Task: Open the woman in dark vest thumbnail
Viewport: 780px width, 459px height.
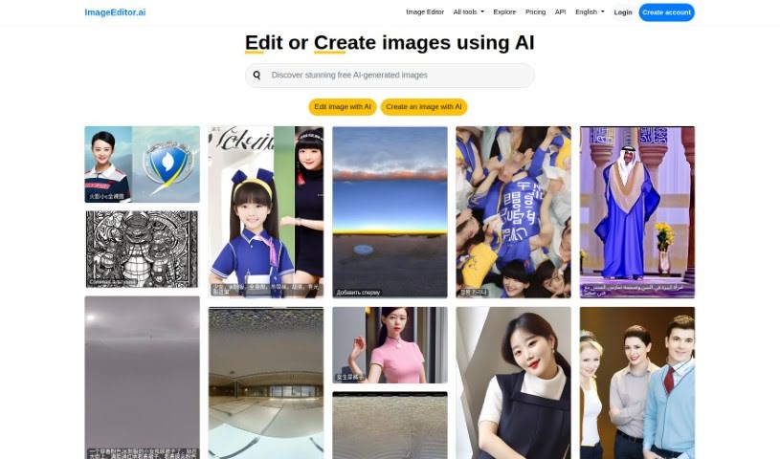Action: 513,382
